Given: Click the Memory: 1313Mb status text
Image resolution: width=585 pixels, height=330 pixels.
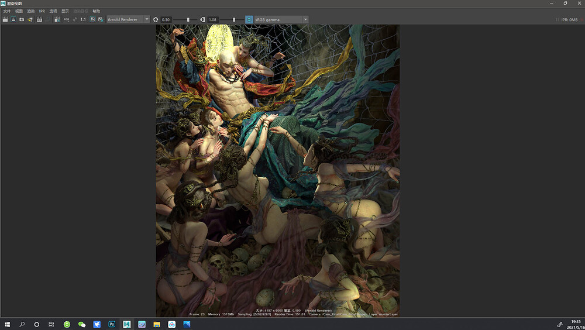Looking at the screenshot, I should click(221, 314).
